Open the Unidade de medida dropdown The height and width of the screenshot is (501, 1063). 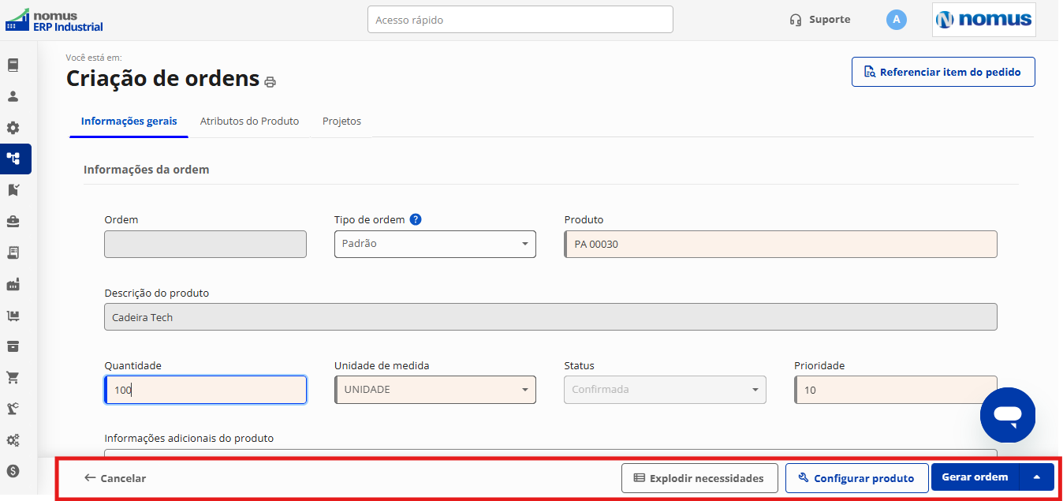pyautogui.click(x=435, y=390)
